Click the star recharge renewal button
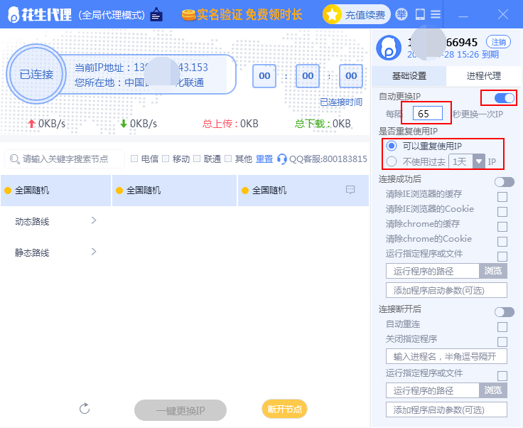Viewport: 523px width, 428px height. point(356,14)
